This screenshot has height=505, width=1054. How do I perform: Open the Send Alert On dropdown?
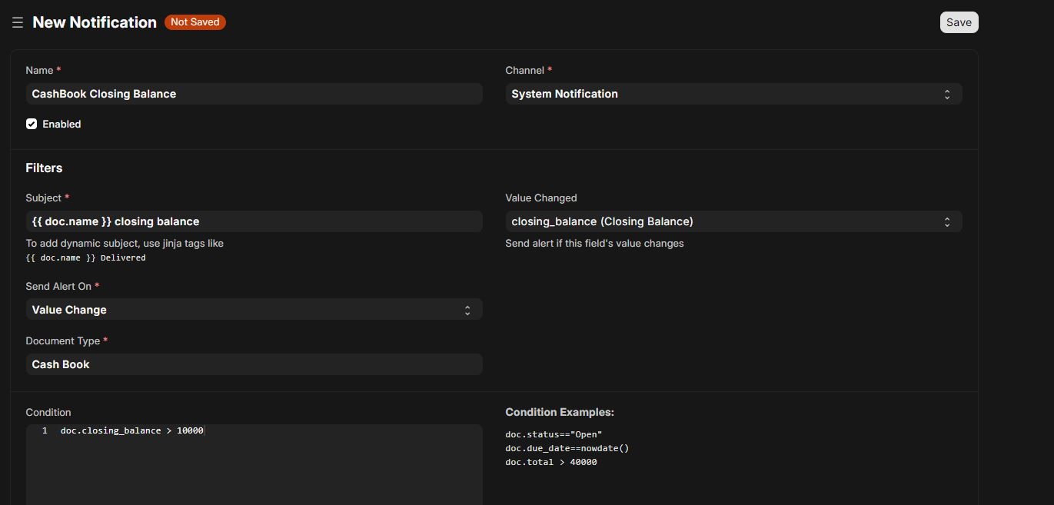(x=254, y=310)
